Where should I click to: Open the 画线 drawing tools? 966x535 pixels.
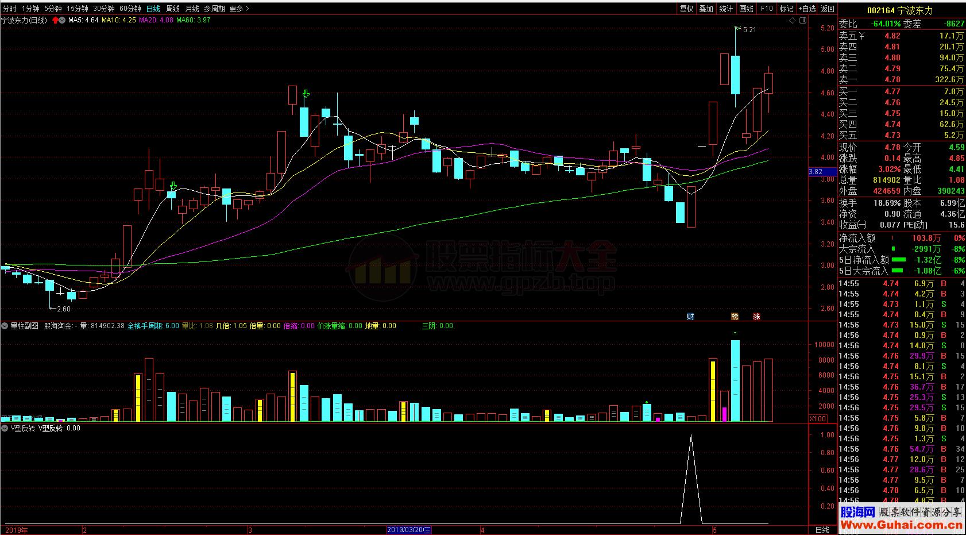(x=747, y=9)
